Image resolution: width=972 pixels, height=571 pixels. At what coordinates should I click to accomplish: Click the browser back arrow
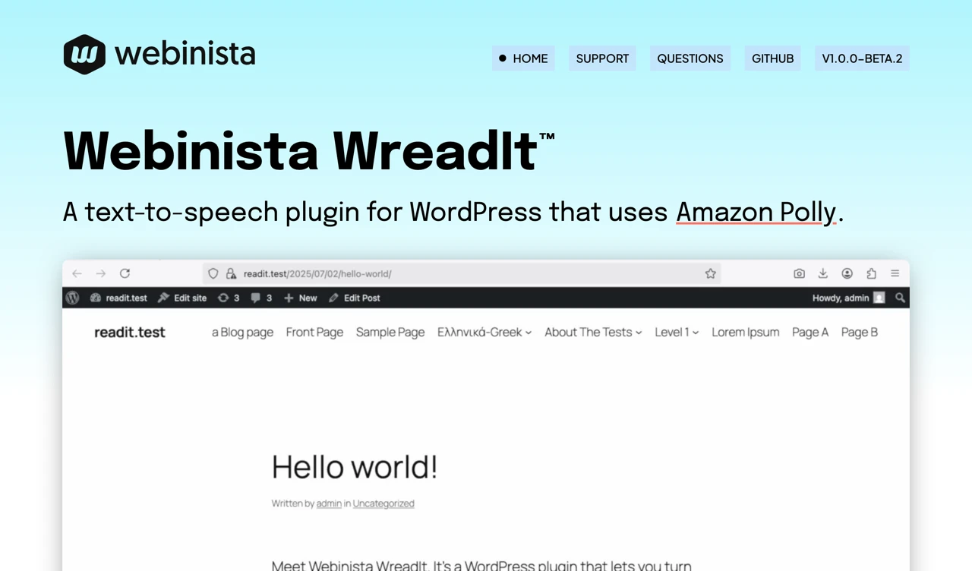tap(77, 273)
